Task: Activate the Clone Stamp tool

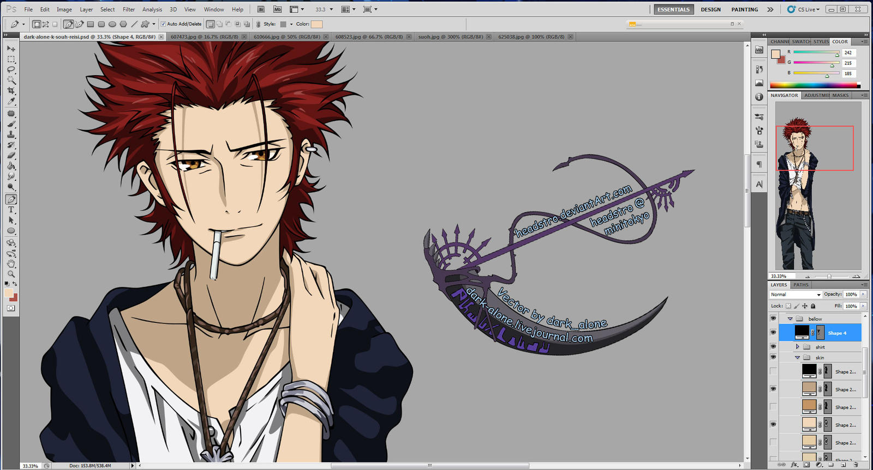Action: pyautogui.click(x=11, y=135)
